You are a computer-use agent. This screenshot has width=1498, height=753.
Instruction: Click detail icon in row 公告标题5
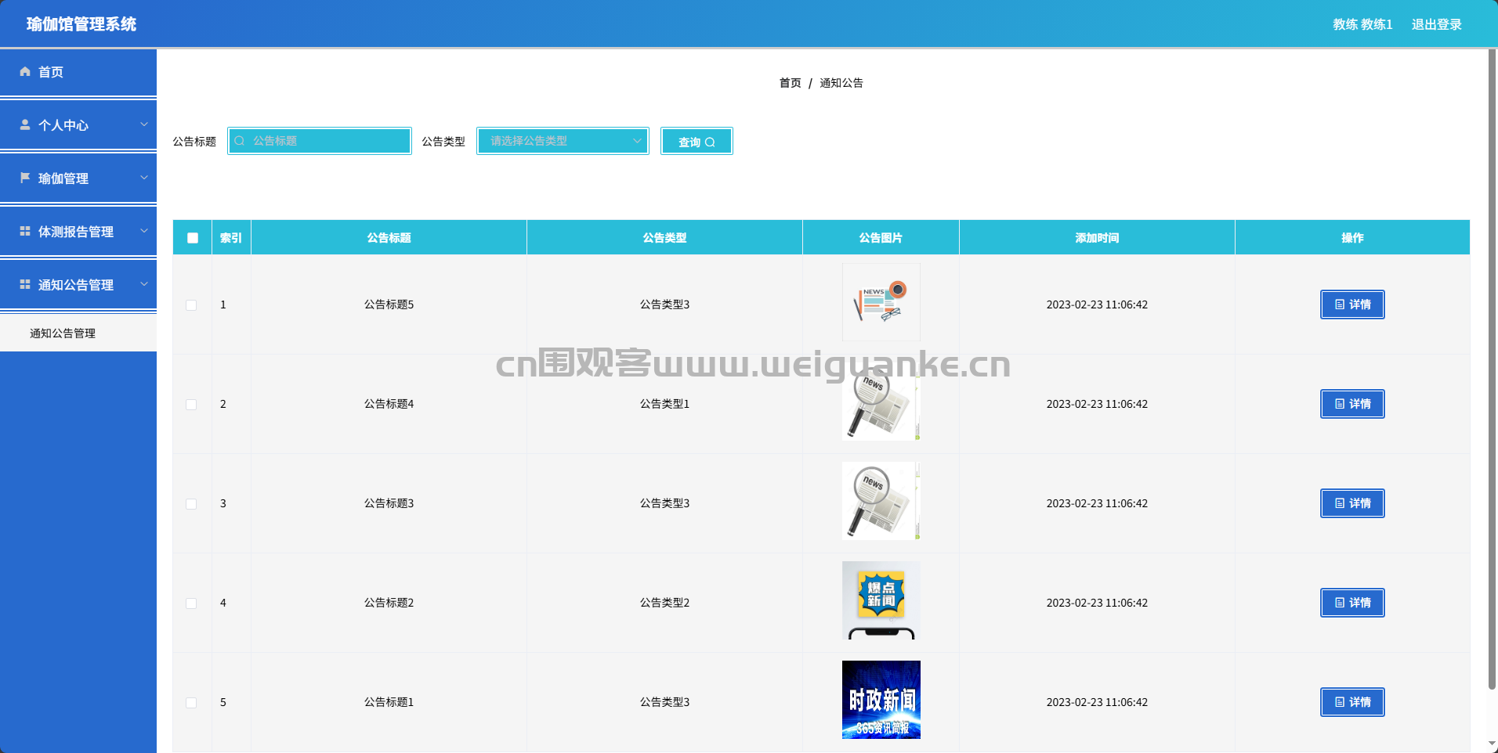coord(1340,304)
